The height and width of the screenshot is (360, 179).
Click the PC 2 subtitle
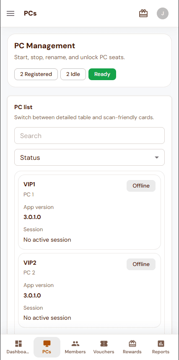coord(29,273)
